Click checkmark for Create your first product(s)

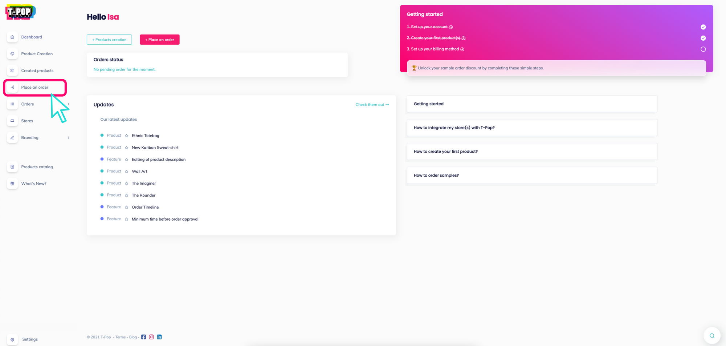pos(703,38)
